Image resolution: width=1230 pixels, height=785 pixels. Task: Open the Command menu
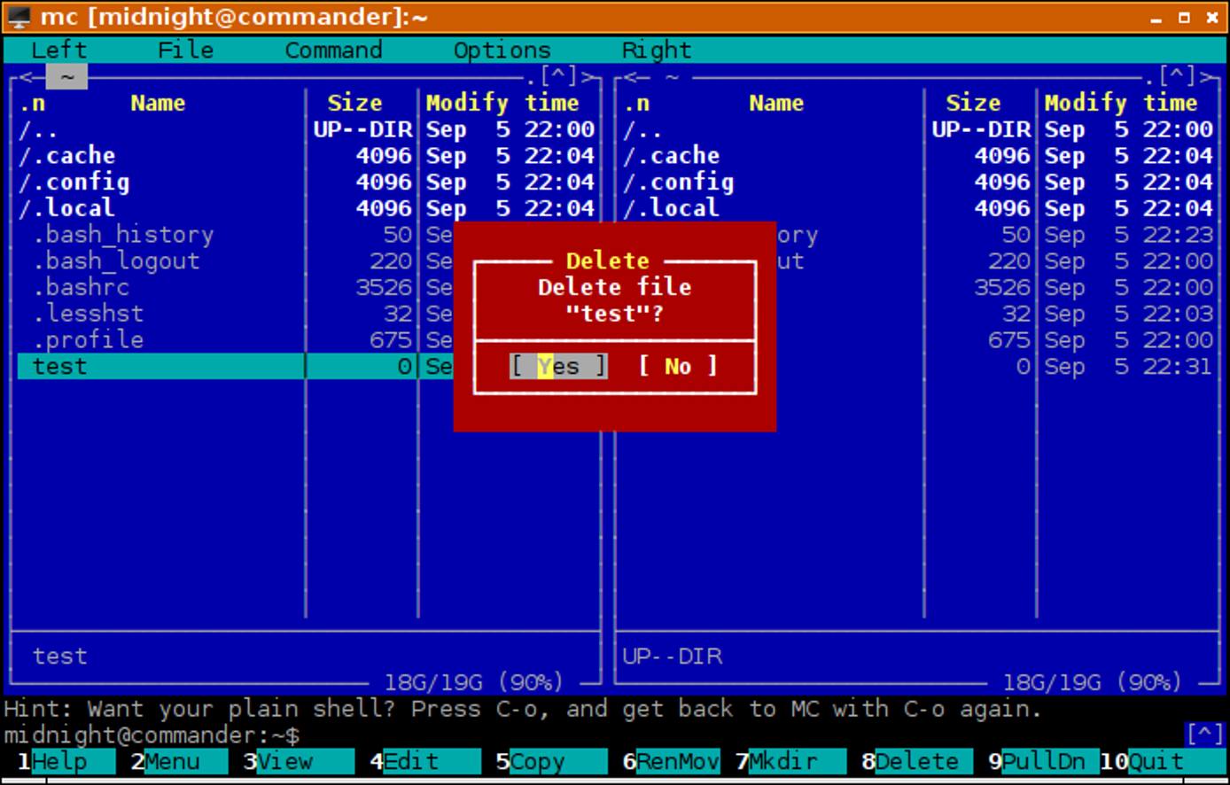tap(333, 51)
